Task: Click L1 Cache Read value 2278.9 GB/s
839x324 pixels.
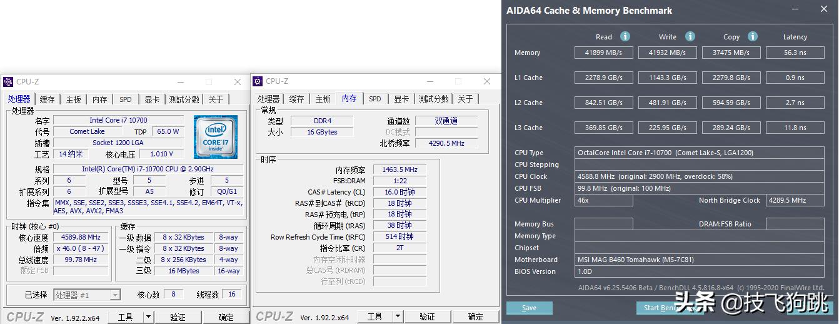Action: coord(604,78)
